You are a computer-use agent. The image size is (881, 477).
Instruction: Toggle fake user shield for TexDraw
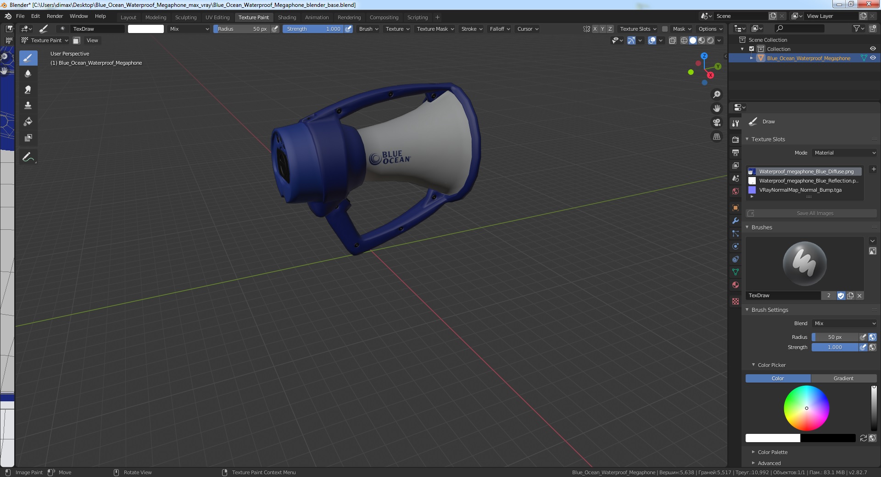[841, 296]
